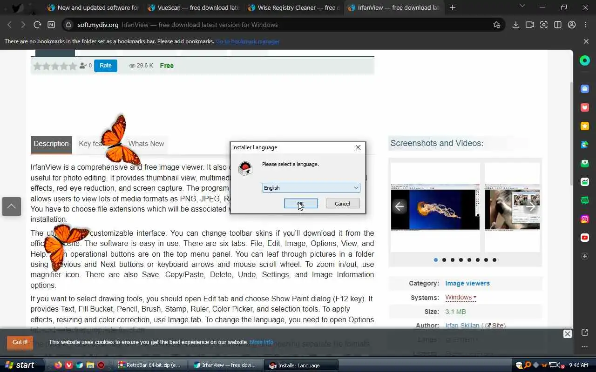Select the second carousel dot

coord(444,260)
